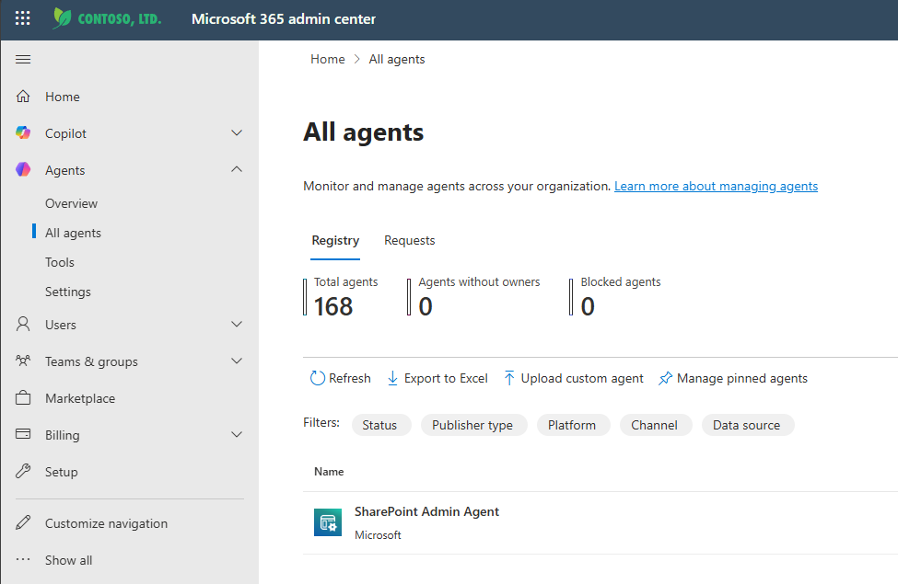898x584 pixels.
Task: Go to Home in the sidebar
Action: tap(63, 97)
